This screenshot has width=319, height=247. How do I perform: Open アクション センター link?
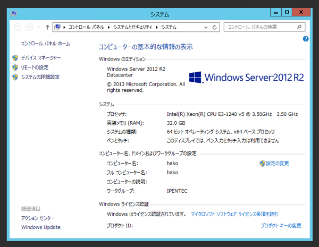click(38, 218)
